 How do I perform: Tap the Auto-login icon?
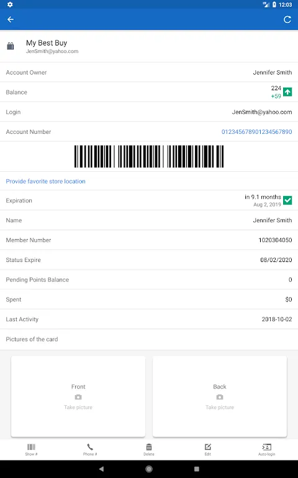point(267,449)
